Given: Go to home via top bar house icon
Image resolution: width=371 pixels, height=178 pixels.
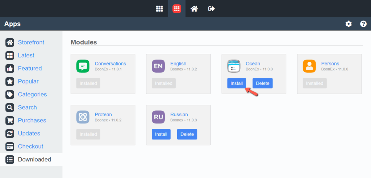Looking at the screenshot, I should pos(194,9).
